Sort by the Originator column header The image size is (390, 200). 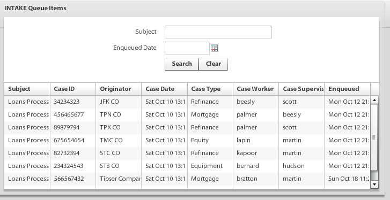tap(119, 89)
